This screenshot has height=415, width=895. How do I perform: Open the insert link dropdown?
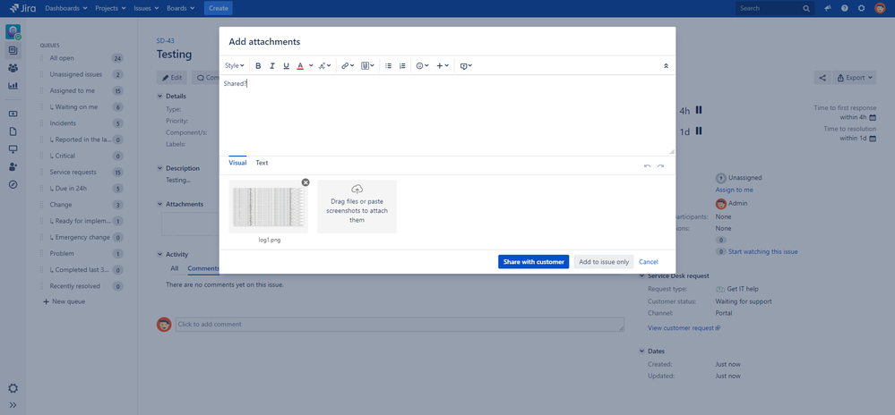point(348,65)
